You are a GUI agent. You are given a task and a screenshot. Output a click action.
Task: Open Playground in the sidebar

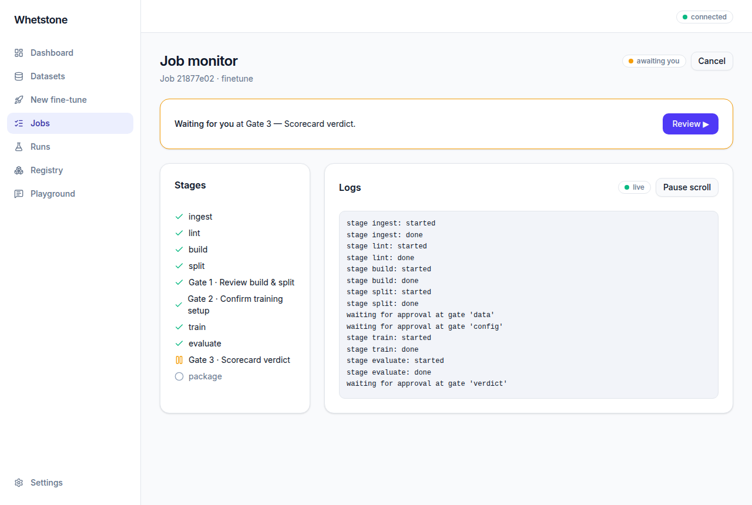pos(70,194)
